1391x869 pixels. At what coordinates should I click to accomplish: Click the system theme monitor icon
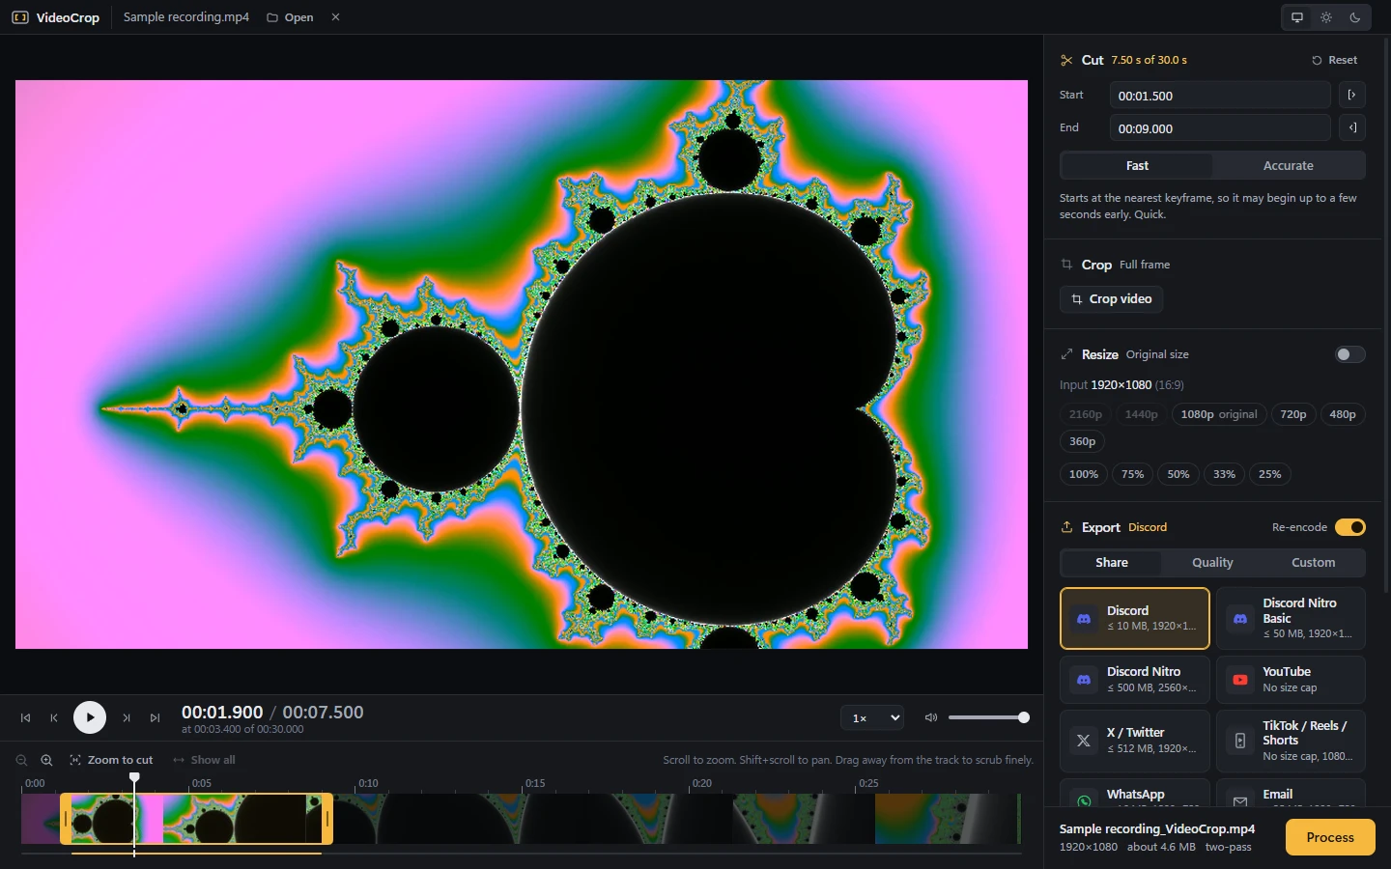click(1297, 17)
